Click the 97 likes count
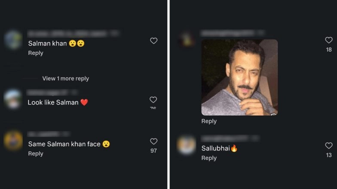 coord(153,151)
